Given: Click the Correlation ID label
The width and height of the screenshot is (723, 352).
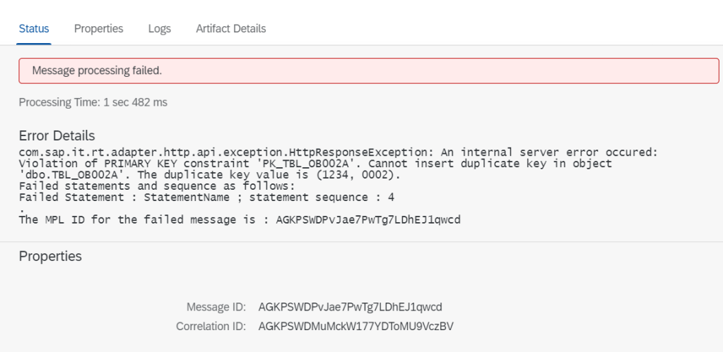Looking at the screenshot, I should (211, 327).
